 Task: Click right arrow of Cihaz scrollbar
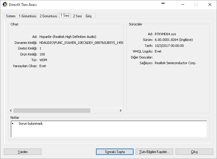pyautogui.click(x=120, y=110)
